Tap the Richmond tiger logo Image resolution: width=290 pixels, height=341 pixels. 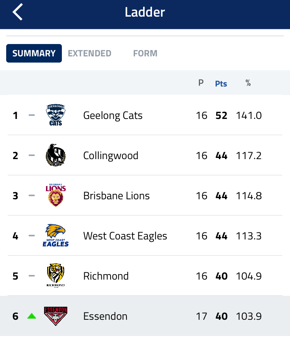click(x=56, y=275)
